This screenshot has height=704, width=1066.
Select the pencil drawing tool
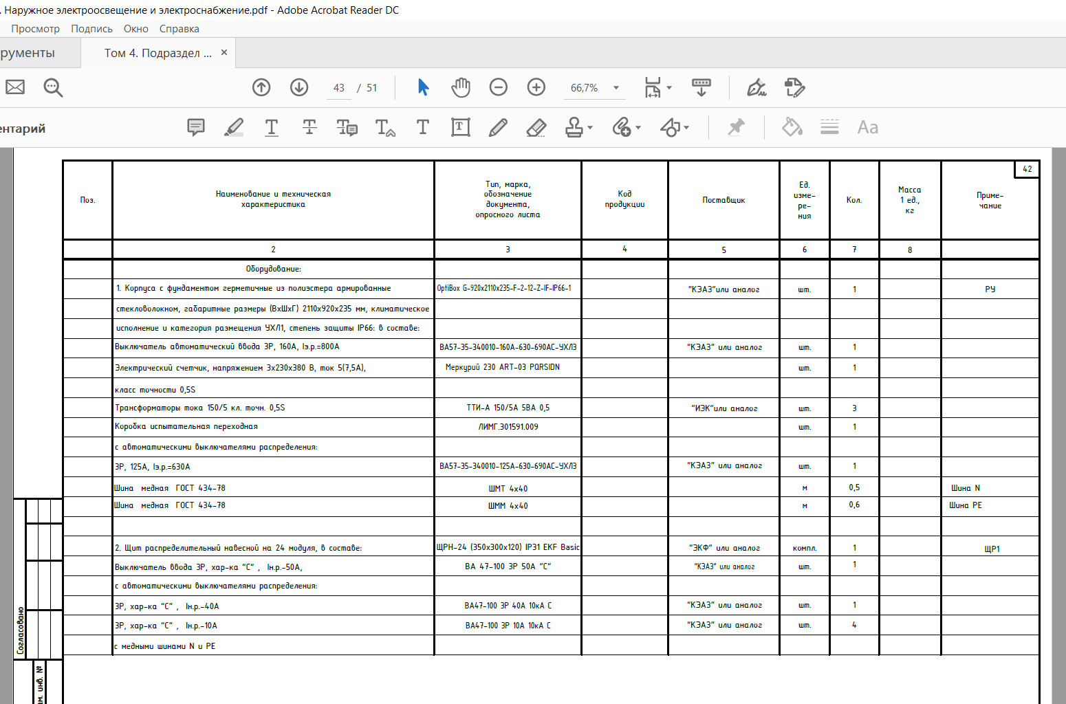coord(499,127)
